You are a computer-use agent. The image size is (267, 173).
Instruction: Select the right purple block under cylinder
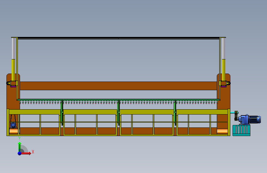click(224, 86)
